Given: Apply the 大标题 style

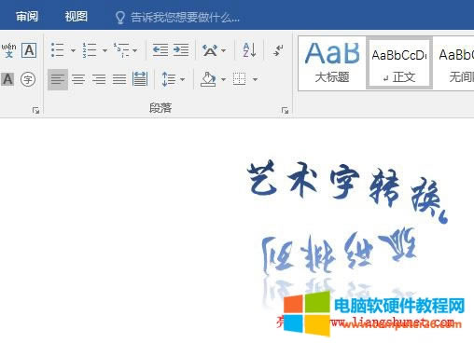Looking at the screenshot, I should pos(332,63).
